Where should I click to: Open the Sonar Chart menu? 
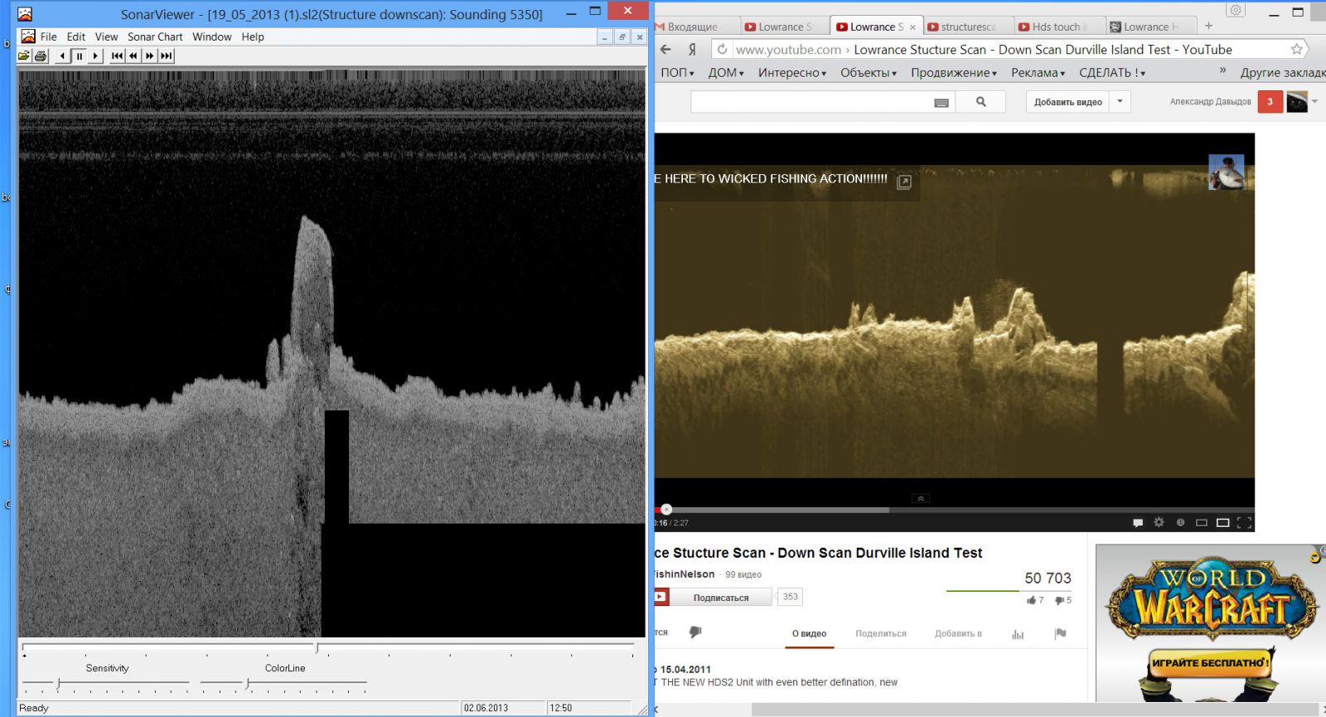(x=155, y=36)
